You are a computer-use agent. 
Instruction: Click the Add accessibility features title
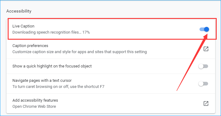tap(35, 100)
